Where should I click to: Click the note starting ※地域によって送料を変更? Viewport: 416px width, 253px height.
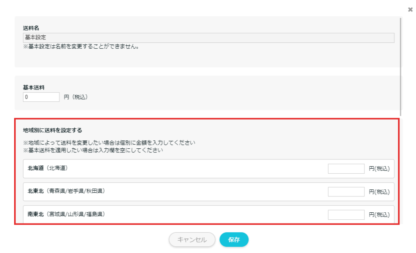tap(109, 143)
